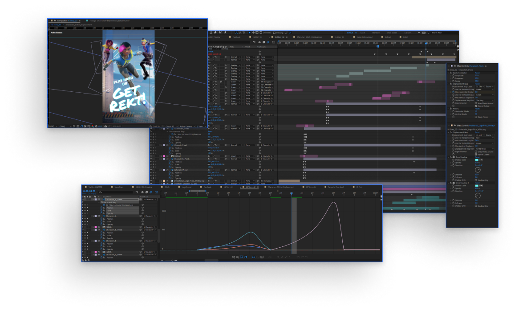Screen dimensions: 519x311
Task: Click the Graph Editor icon in main timeline header
Action: click(x=273, y=42)
